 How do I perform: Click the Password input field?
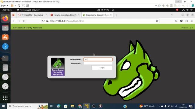pos(98,63)
